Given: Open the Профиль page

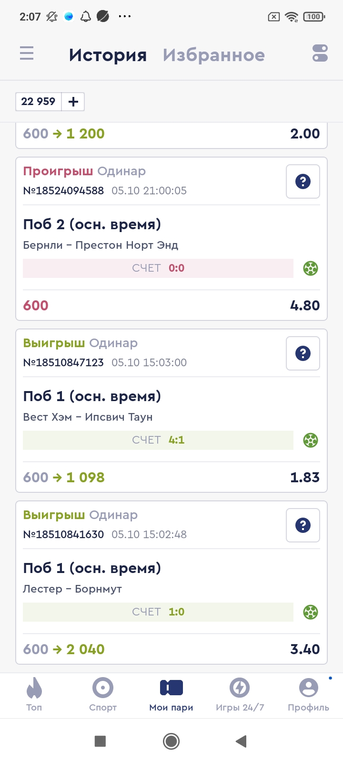Looking at the screenshot, I should 308,695.
